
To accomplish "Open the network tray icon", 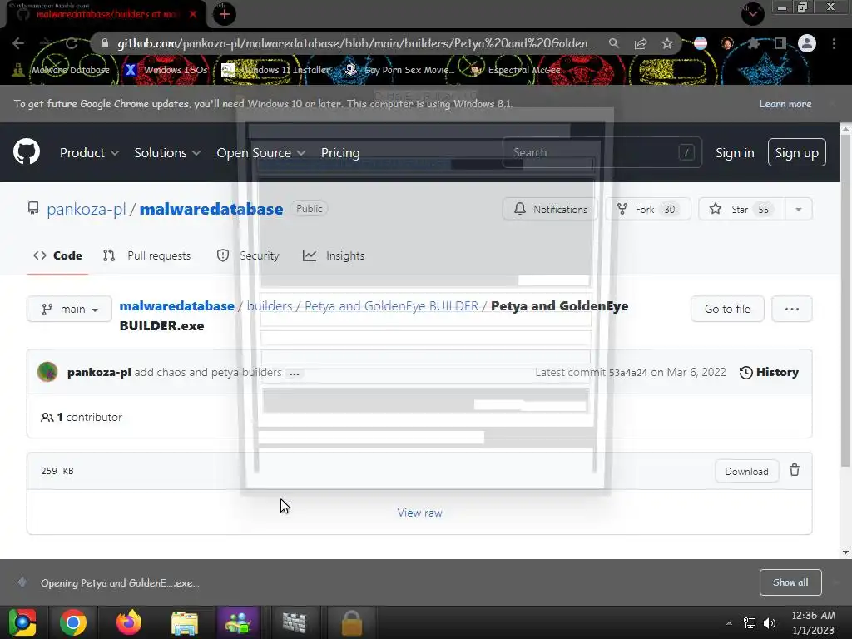I will [x=750, y=623].
